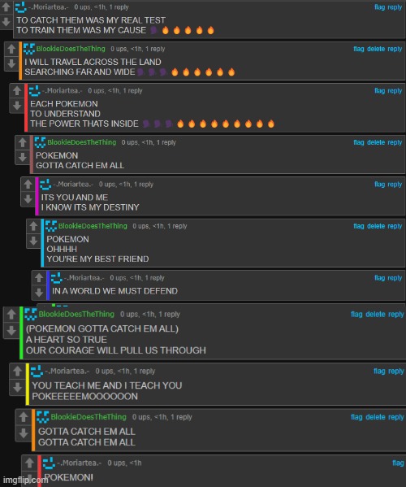Upvote the "IN A WORLD WE MUST DEFEND" comment
Image resolution: width=406 pixels, height=487 pixels.
tap(39, 278)
